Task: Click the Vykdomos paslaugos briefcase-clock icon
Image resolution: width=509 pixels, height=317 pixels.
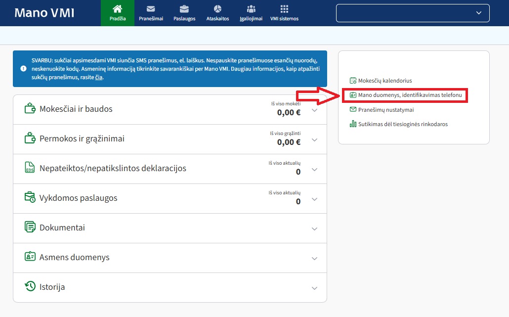Action: coord(30,198)
